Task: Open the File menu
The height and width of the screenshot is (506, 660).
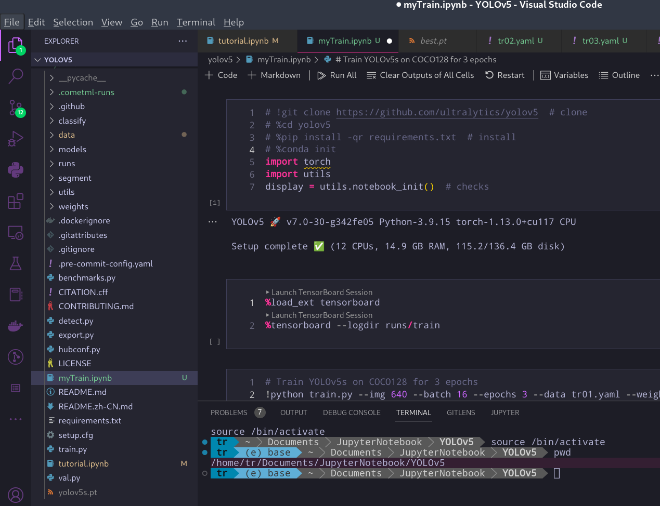Action: click(11, 22)
